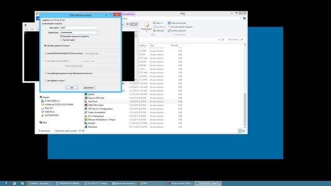Select Topcom MR Suite shortcut icon
Screen dimensions: 331x186
click(x=86, y=98)
